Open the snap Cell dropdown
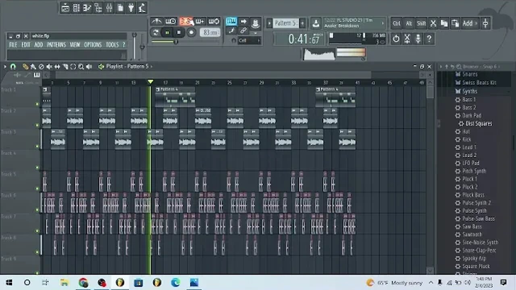Viewport: 516px width, 290px height. pos(249,41)
